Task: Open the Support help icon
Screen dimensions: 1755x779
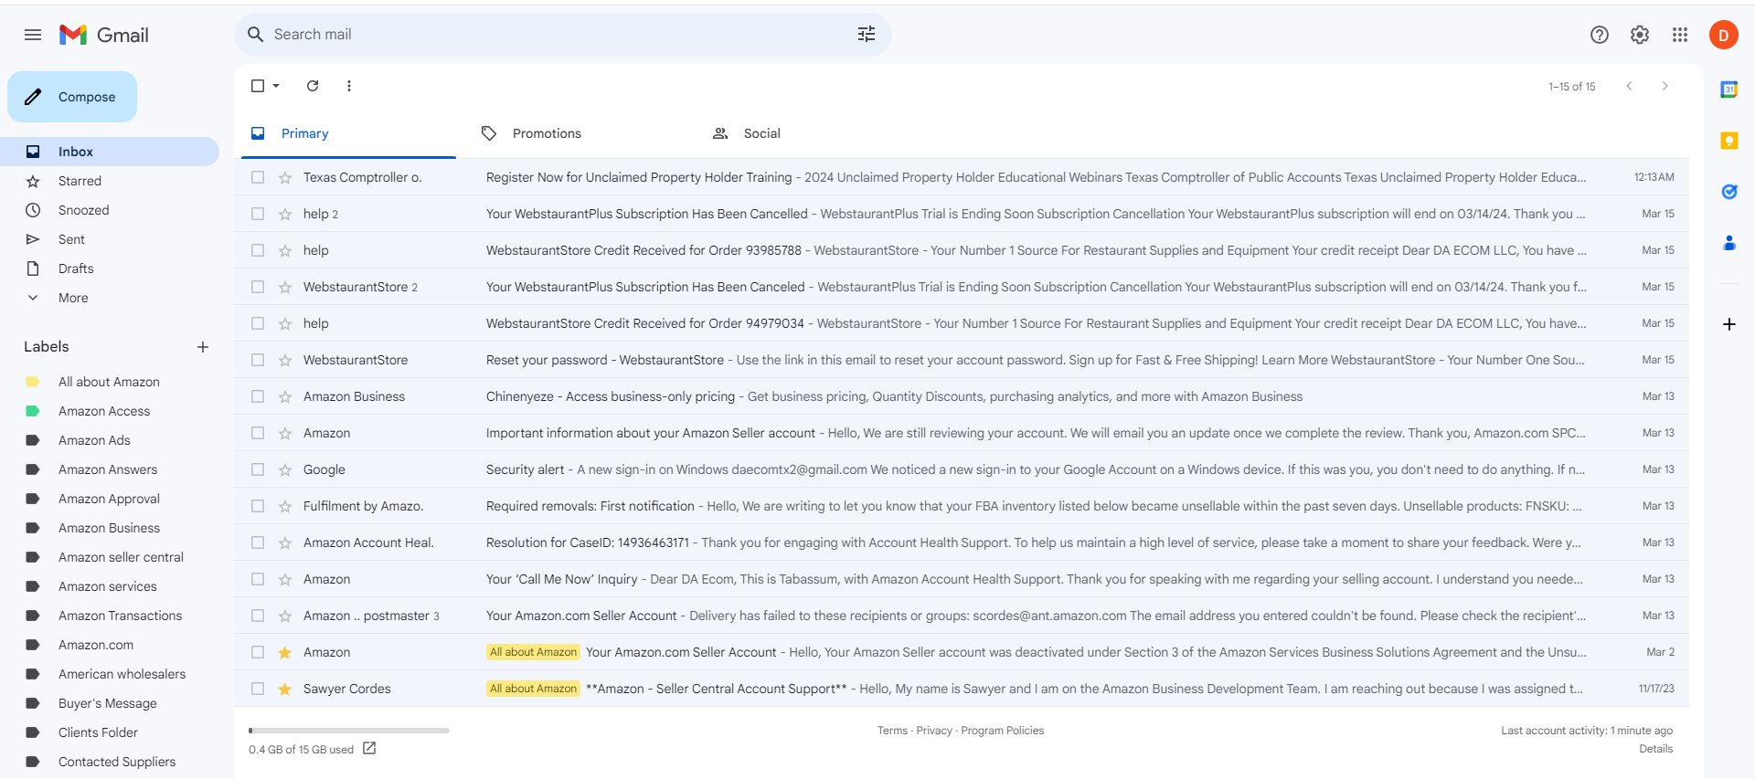Action: pos(1600,35)
